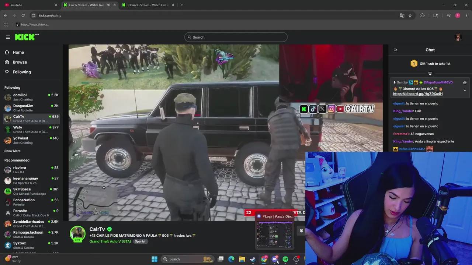Open ZombieBarricades recommended channel
Screen dimensions: 472x265
tap(31, 224)
